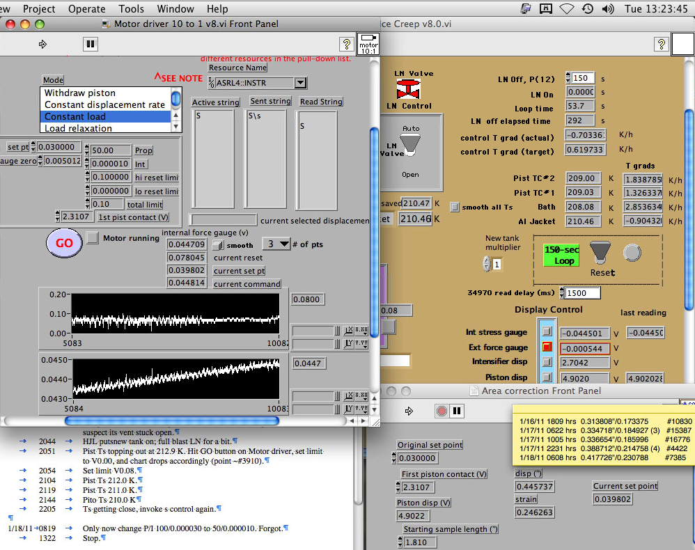The height and width of the screenshot is (550, 695).
Task: Click the volume icon in menu bar
Action: [x=607, y=8]
